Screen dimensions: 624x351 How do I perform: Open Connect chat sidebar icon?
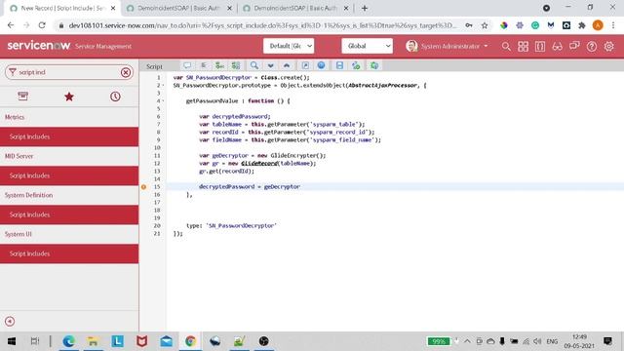tap(574, 46)
